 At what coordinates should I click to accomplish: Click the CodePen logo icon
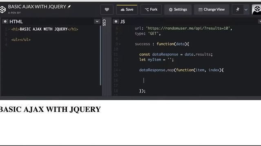[x=2, y=9]
